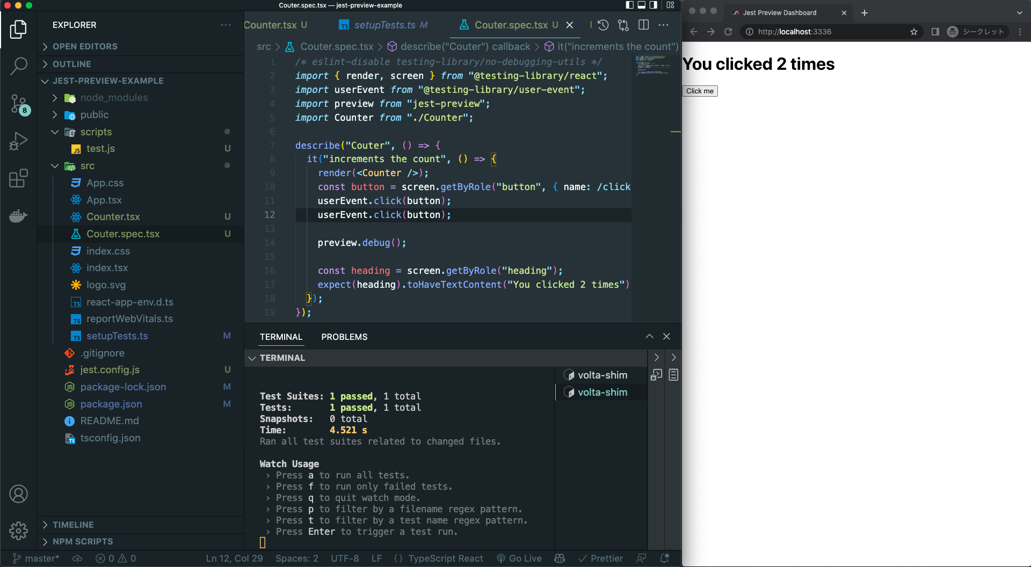Toggle bottom panel layout button
The width and height of the screenshot is (1031, 567).
click(x=642, y=5)
